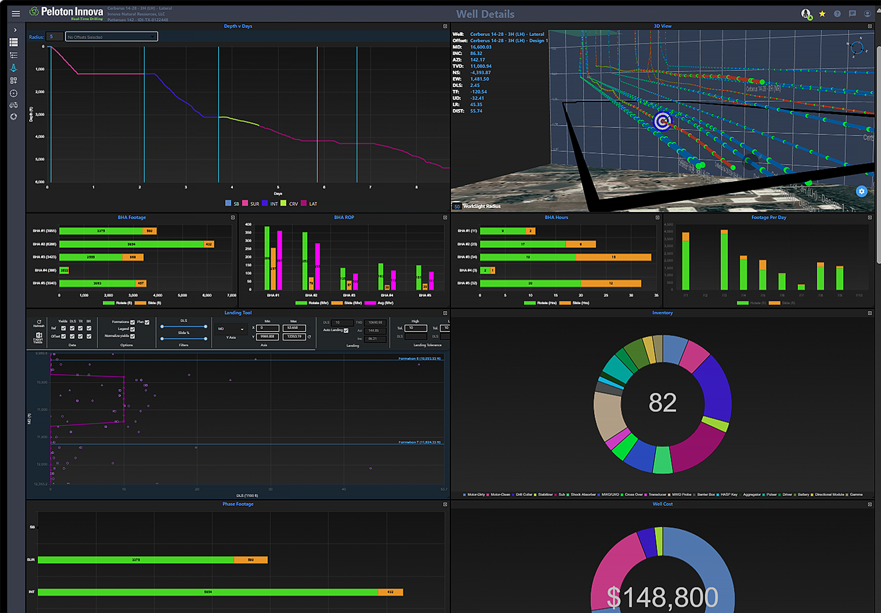
Task: Collapse the left sidebar with the chevron arrow
Action: coord(15,30)
